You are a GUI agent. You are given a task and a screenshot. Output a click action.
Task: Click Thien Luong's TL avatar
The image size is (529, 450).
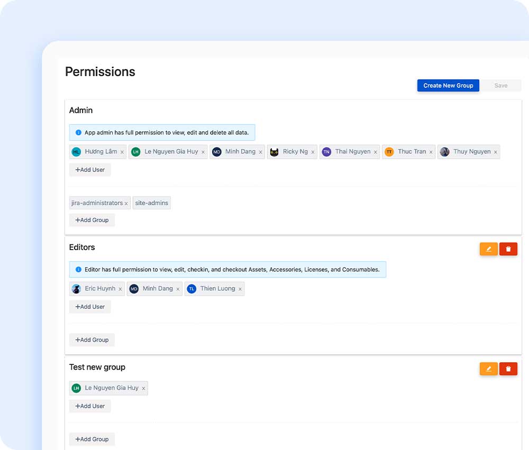pyautogui.click(x=191, y=289)
